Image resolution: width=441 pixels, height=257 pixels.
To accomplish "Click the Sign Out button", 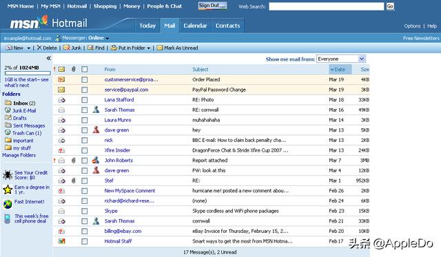I will [x=212, y=6].
